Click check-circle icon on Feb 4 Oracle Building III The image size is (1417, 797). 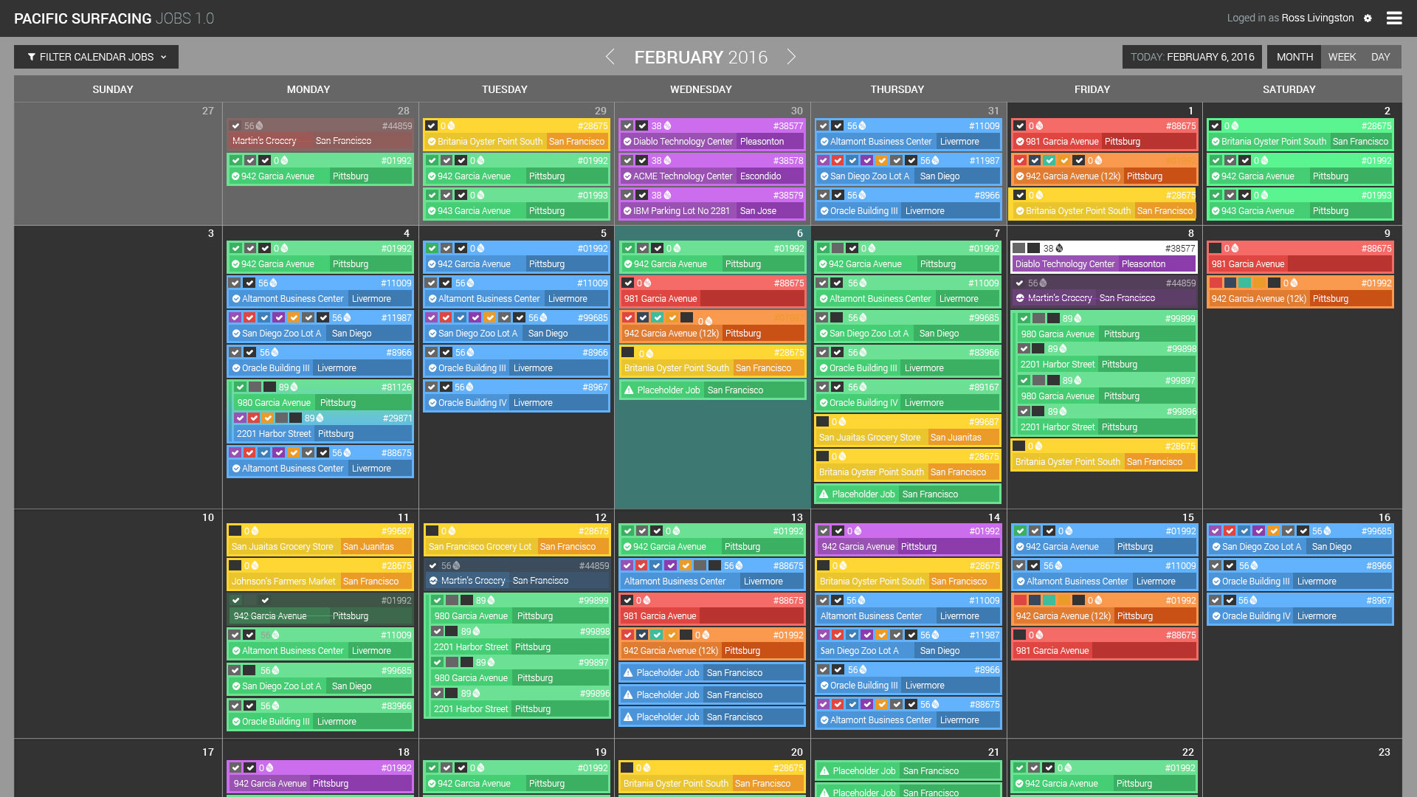click(236, 368)
